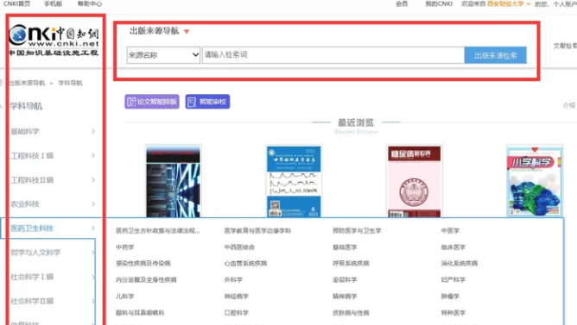Image resolution: width=577 pixels, height=325 pixels.
Task: Expand the 基础科学 category
Action: click(x=53, y=131)
